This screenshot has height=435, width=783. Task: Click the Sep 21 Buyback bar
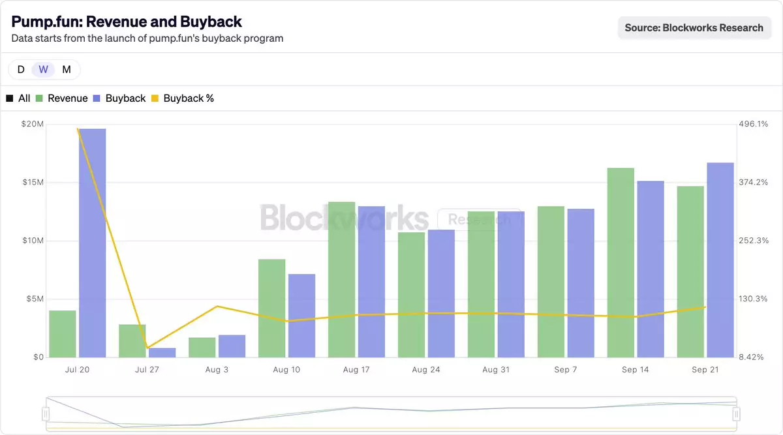(x=720, y=260)
